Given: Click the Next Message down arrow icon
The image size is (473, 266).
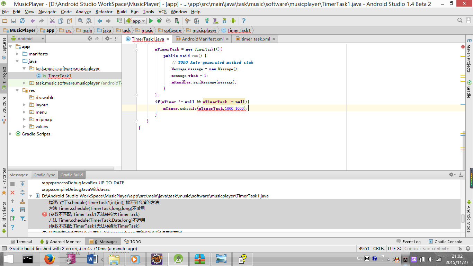Looking at the screenshot, I should tap(12, 210).
